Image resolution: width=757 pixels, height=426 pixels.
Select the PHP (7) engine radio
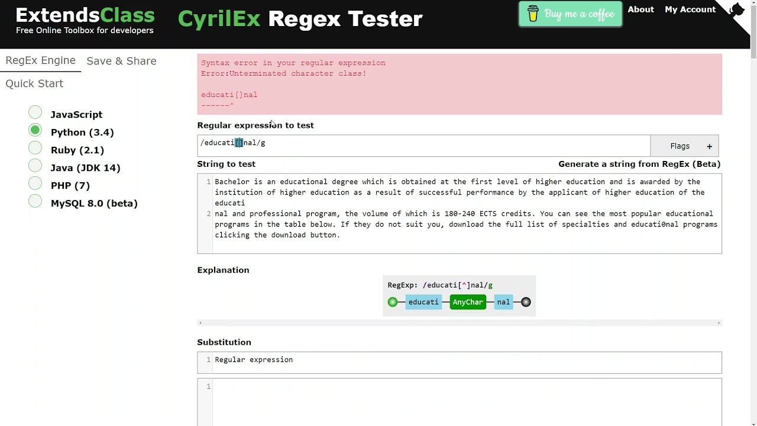coord(35,183)
